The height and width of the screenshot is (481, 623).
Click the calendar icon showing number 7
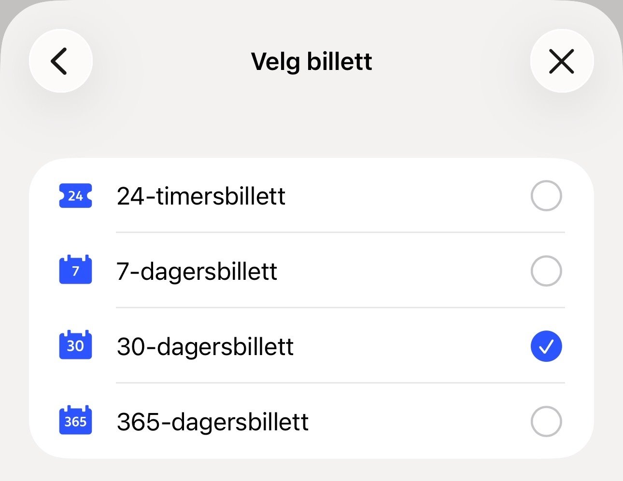[75, 271]
